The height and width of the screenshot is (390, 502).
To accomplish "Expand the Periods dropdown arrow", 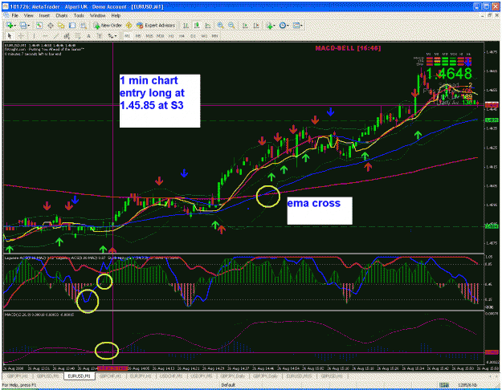I will click(288, 26).
